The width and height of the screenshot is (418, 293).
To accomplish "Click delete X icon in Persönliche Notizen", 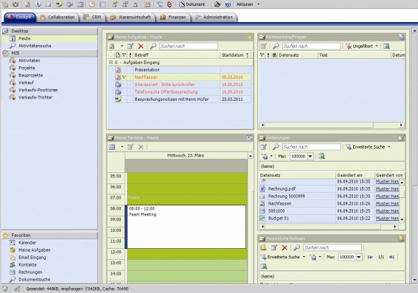I will click(285, 248).
